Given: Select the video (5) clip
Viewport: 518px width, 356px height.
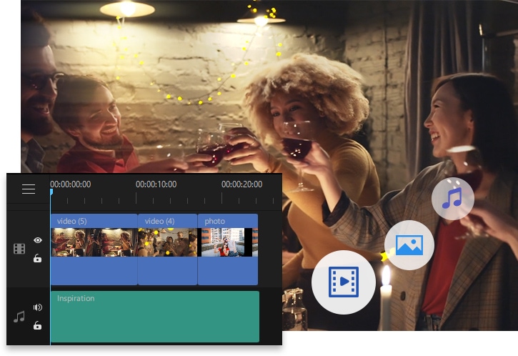Looking at the screenshot, I should [94, 249].
